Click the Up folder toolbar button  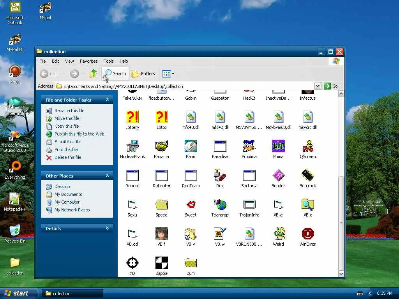click(93, 74)
